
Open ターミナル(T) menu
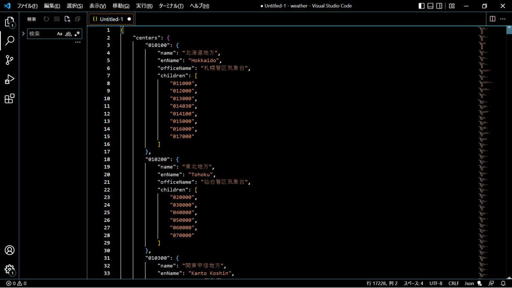coord(171,6)
